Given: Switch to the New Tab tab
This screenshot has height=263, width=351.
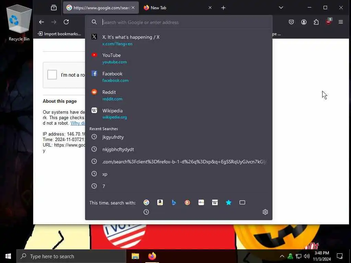Looking at the screenshot, I should 178,8.
